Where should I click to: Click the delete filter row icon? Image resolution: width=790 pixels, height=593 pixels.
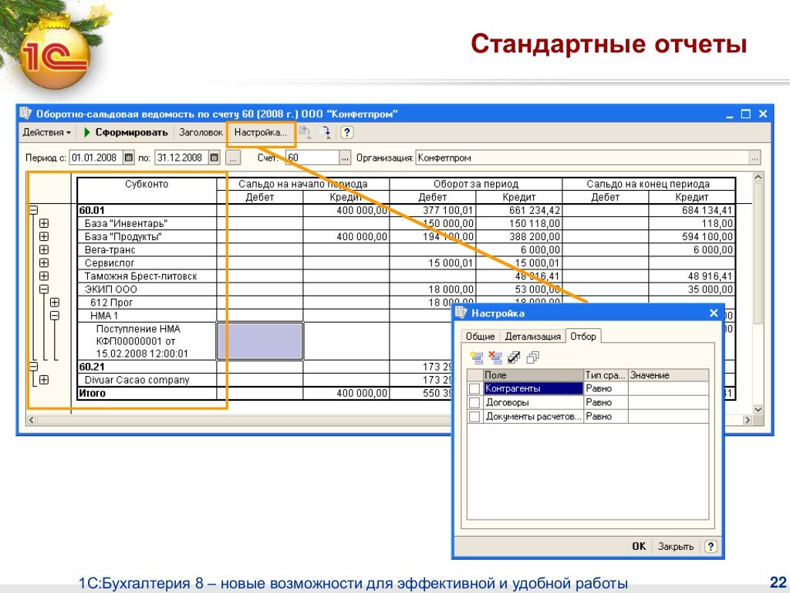click(x=495, y=357)
